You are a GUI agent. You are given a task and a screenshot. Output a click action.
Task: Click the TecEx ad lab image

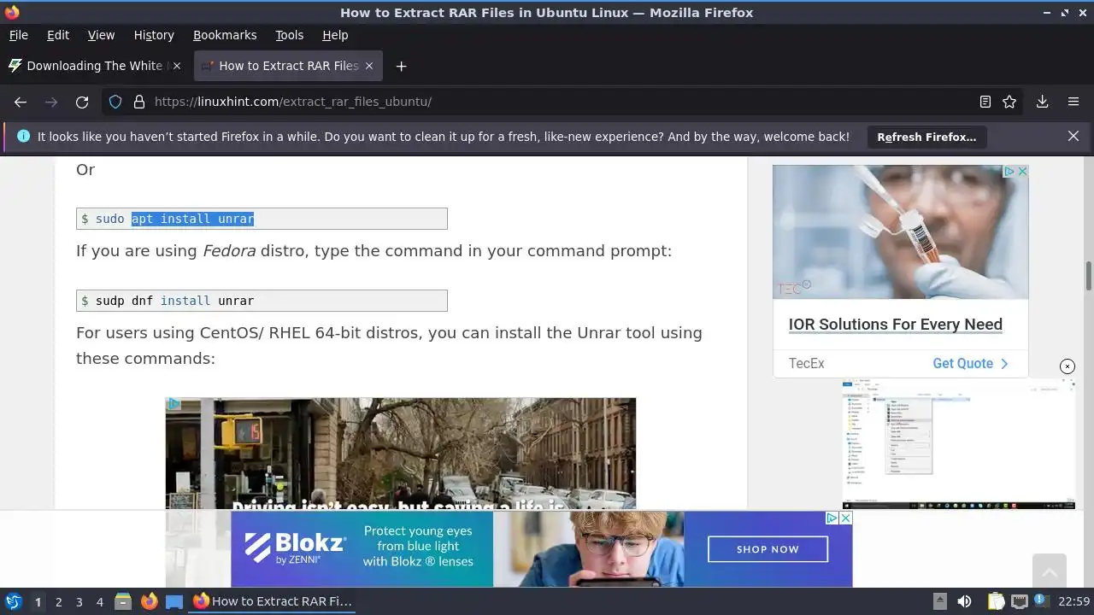coord(900,231)
